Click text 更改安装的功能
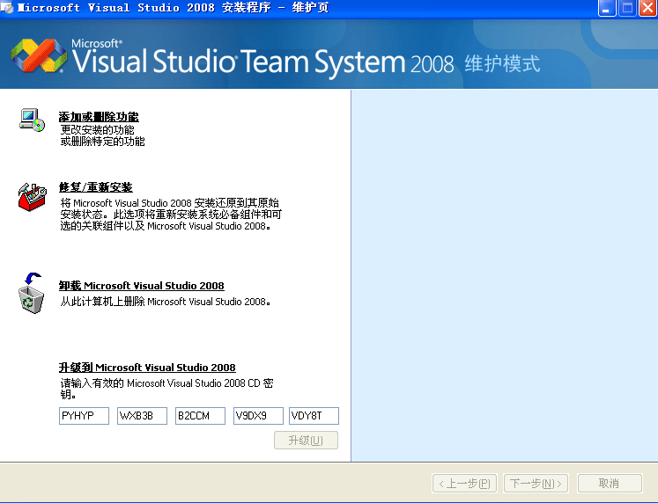The height and width of the screenshot is (503, 658). tap(98, 130)
